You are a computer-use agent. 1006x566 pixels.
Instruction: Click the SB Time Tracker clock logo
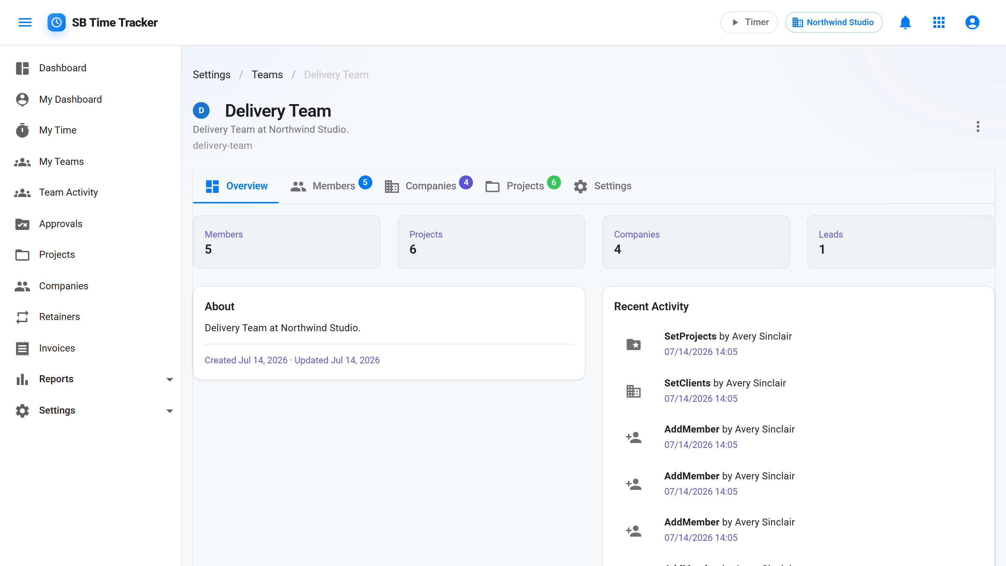point(56,22)
